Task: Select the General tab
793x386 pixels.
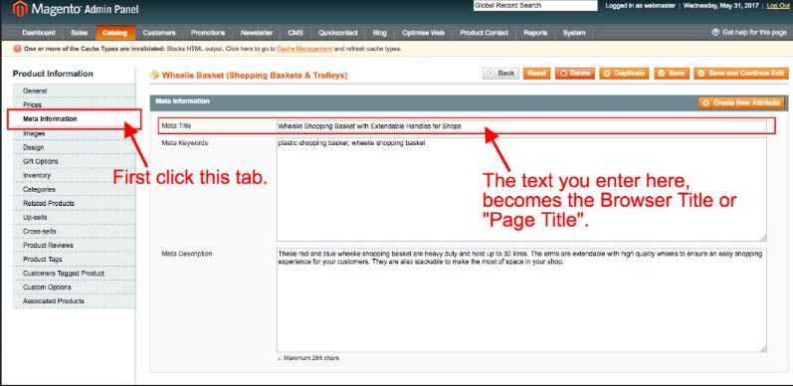Action: pyautogui.click(x=74, y=92)
